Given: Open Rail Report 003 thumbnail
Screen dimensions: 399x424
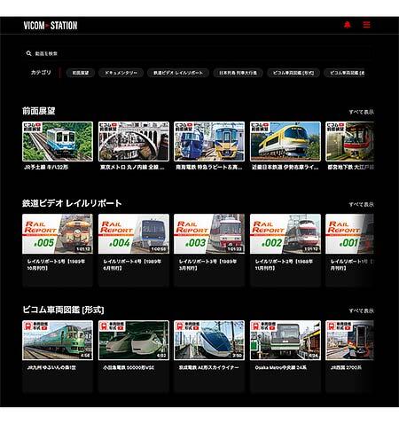Looking at the screenshot, I should [209, 234].
